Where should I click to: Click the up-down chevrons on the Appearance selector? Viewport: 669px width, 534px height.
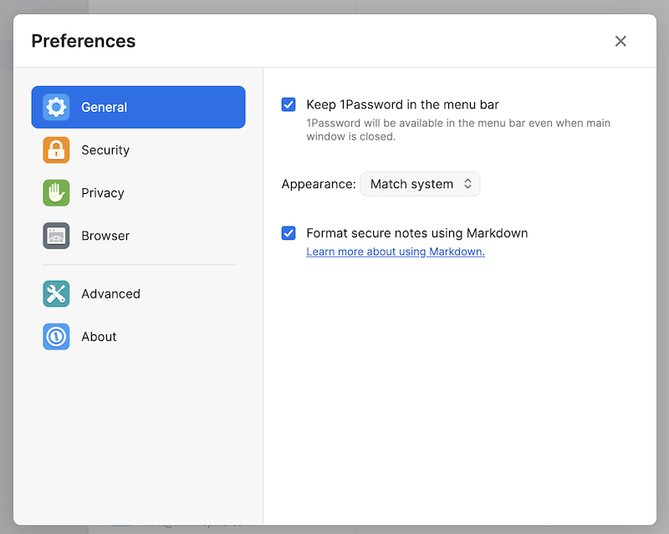coord(468,184)
